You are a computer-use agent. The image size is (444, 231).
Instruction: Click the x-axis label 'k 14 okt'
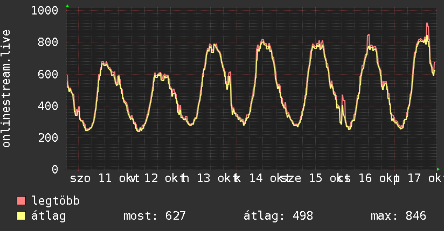click(x=262, y=178)
